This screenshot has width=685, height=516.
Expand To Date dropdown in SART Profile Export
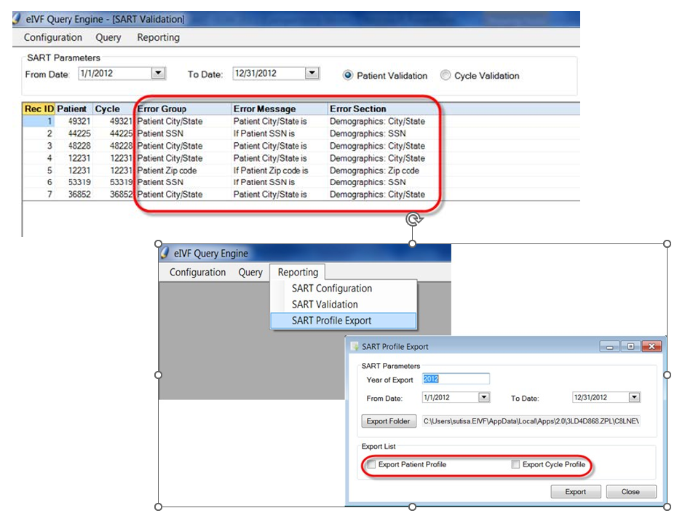[x=634, y=397]
